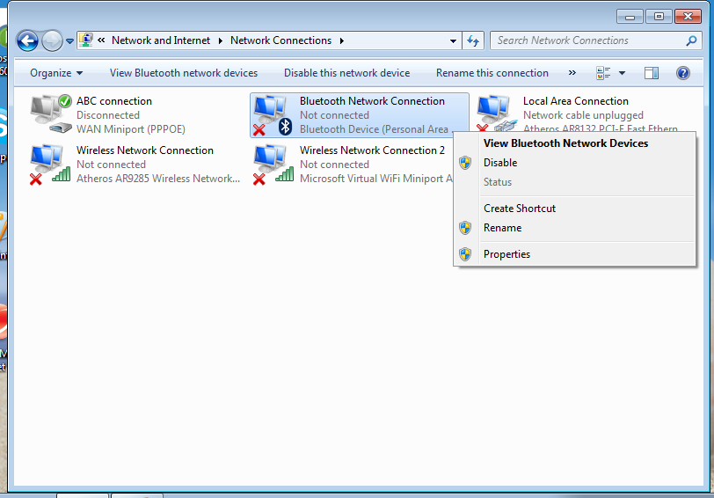Select the Bluetooth Network Connection icon

pyautogui.click(x=273, y=115)
